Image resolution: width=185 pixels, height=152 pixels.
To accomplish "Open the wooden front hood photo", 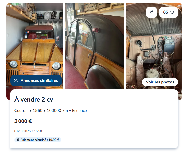I will tap(35, 46).
